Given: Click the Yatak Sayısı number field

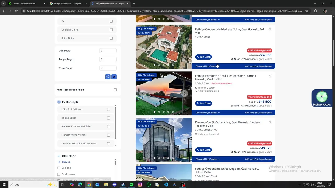Looking at the screenshot, I should coord(108,68).
